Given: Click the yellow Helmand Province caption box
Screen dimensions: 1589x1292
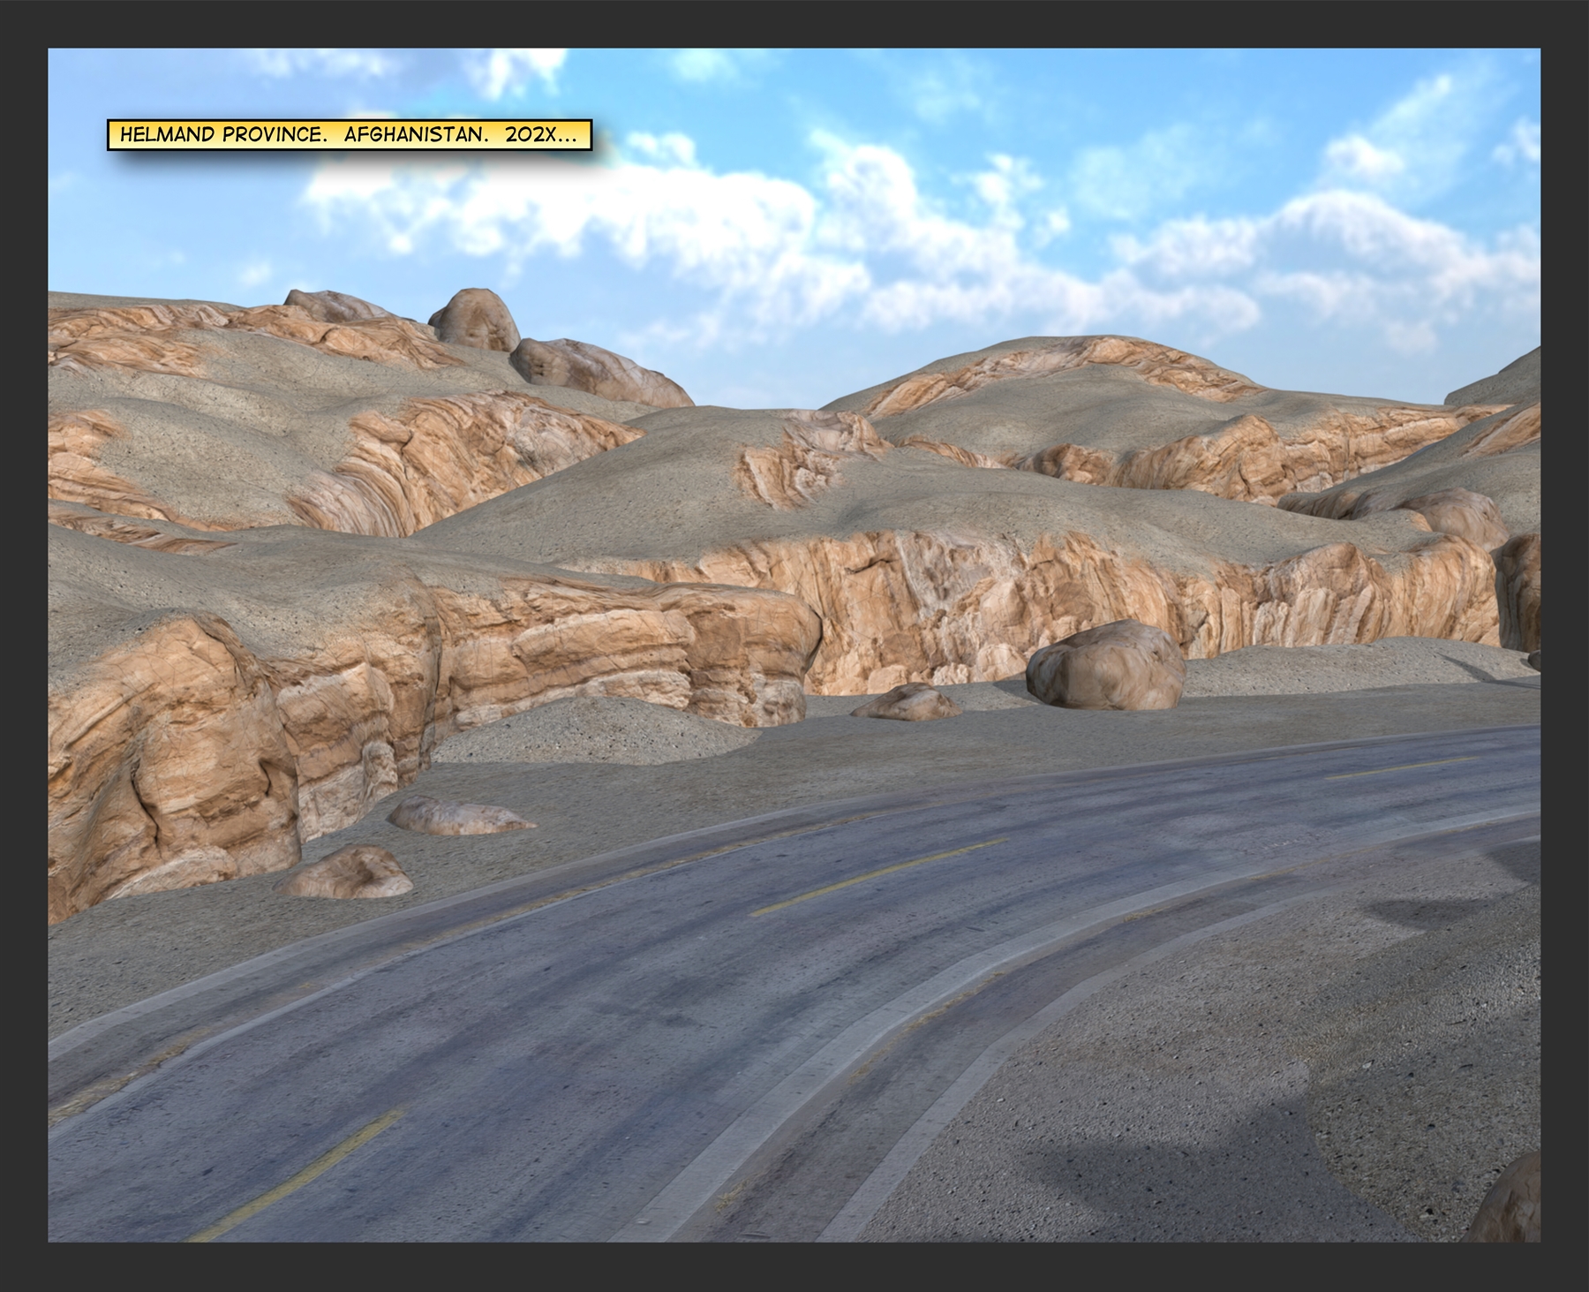Looking at the screenshot, I should coord(349,135).
